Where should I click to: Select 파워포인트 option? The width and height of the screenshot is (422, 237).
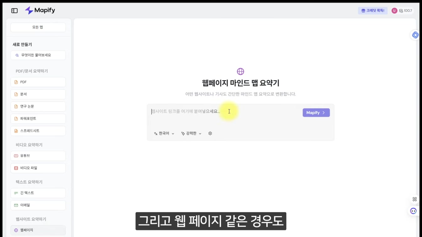point(38,119)
